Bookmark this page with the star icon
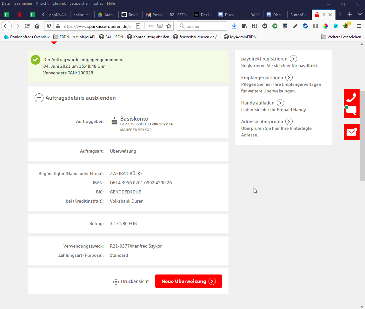The width and height of the screenshot is (365, 309). (x=169, y=26)
